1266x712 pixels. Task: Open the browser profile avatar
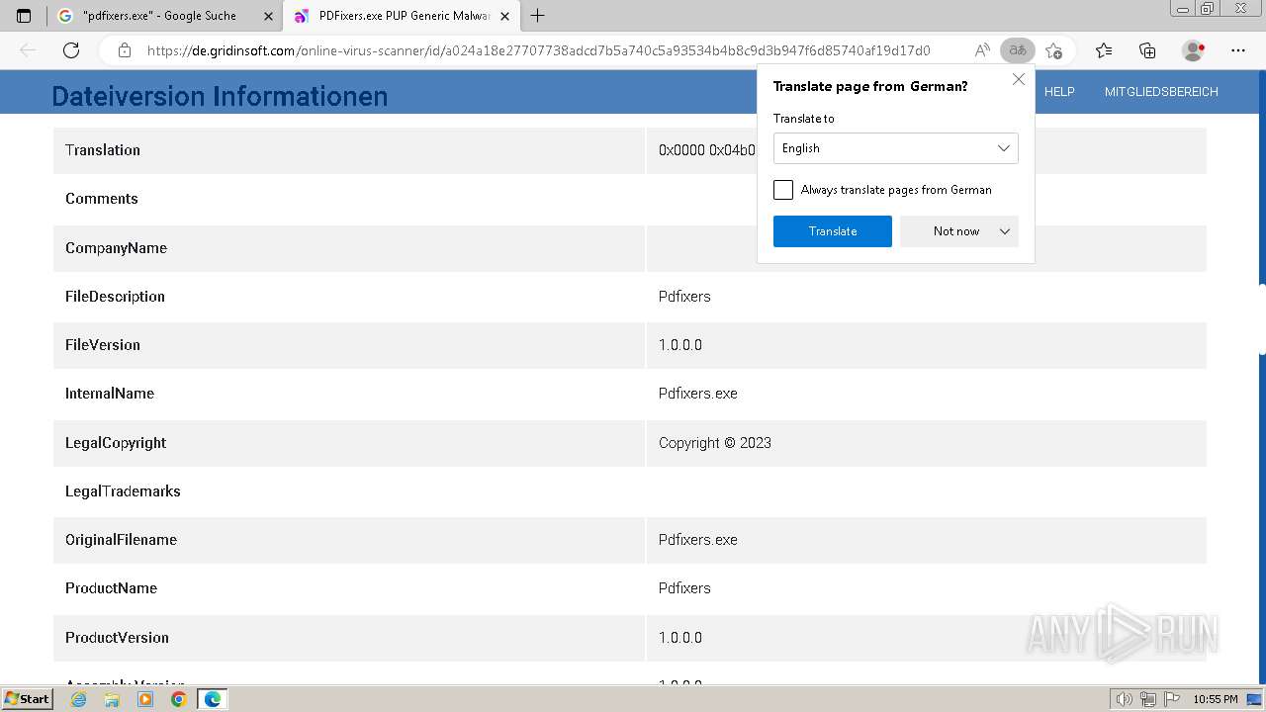[x=1194, y=50]
